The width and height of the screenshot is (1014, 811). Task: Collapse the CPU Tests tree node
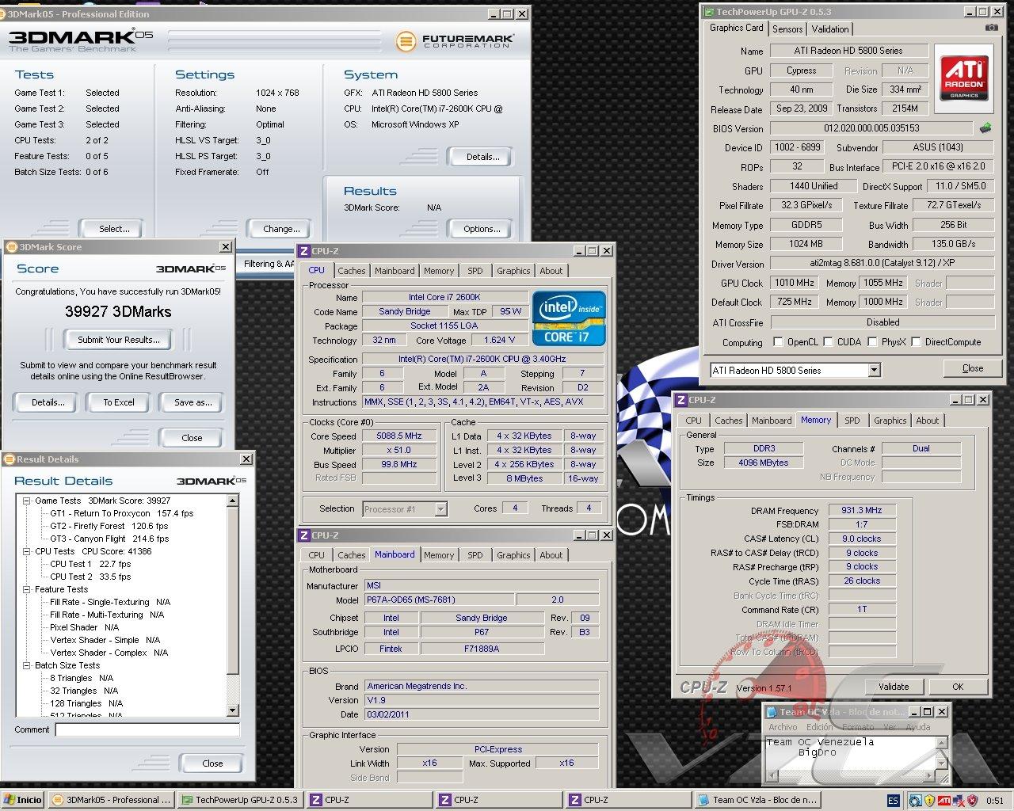(x=26, y=551)
